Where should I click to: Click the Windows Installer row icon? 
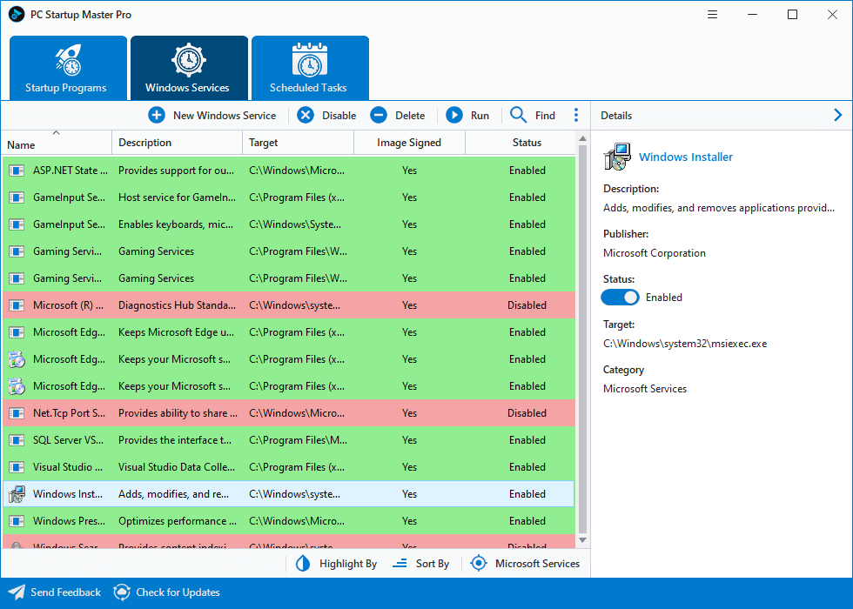click(17, 494)
